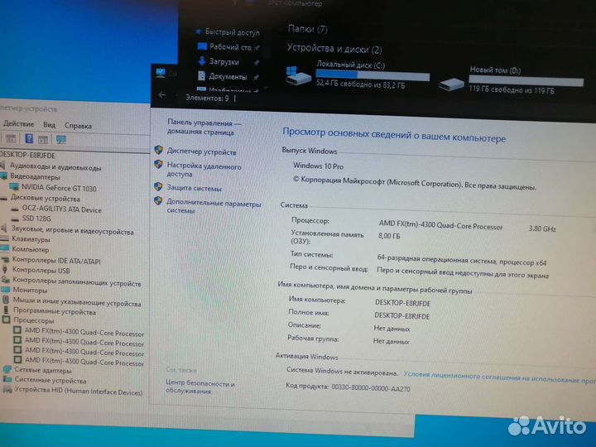
Task: Expand the Мониторы category
Action: (x=30, y=290)
